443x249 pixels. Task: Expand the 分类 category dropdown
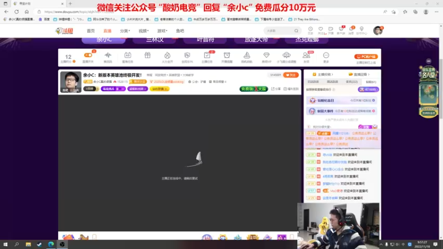click(x=125, y=31)
